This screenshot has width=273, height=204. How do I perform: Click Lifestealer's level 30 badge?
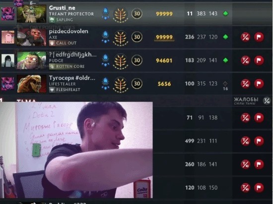137,84
